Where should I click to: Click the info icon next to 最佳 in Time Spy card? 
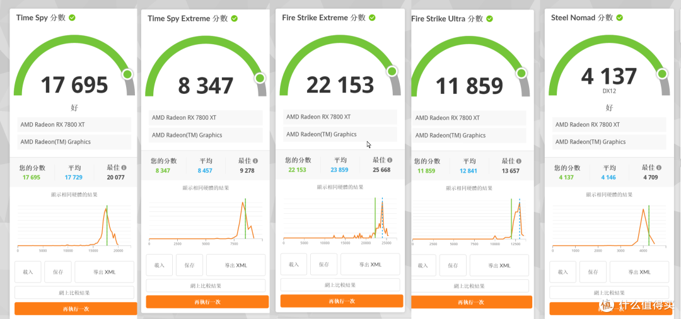[x=124, y=168]
